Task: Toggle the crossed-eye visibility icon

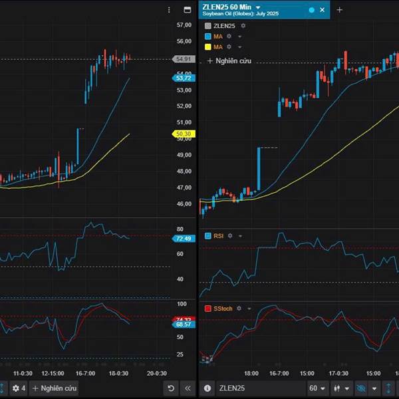Action: 361,388
